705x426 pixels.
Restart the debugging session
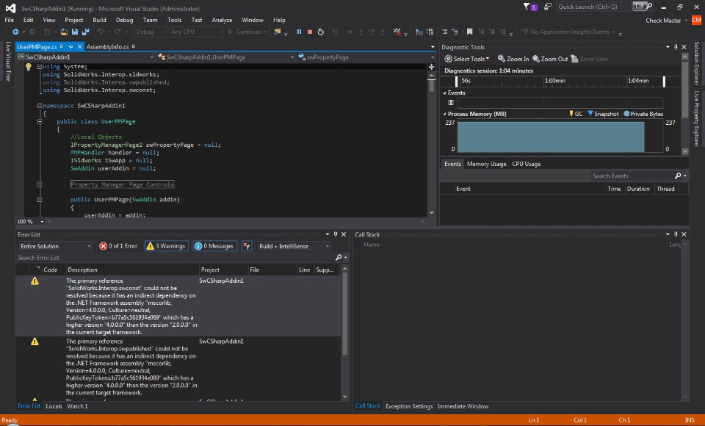[x=321, y=32]
